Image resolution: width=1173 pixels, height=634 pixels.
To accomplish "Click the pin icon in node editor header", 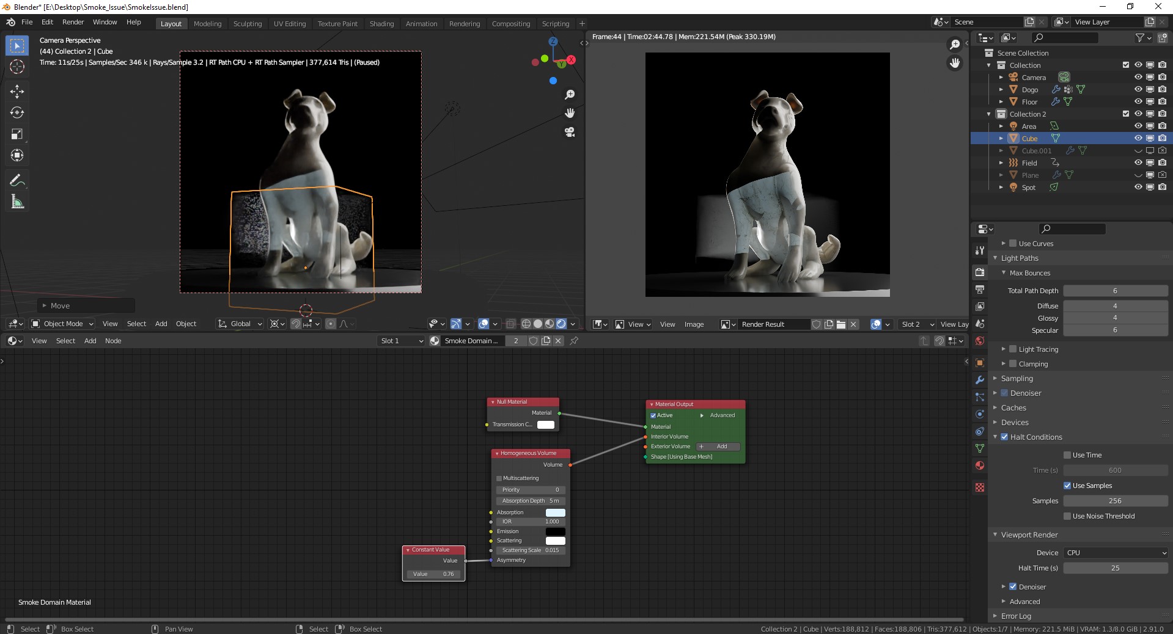I will tap(574, 341).
